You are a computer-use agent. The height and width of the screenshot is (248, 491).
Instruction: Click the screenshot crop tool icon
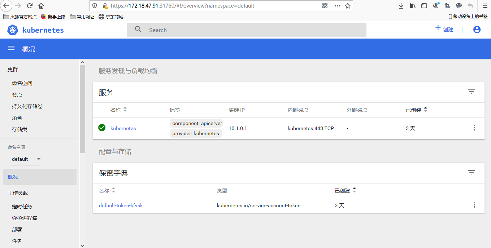click(x=447, y=6)
